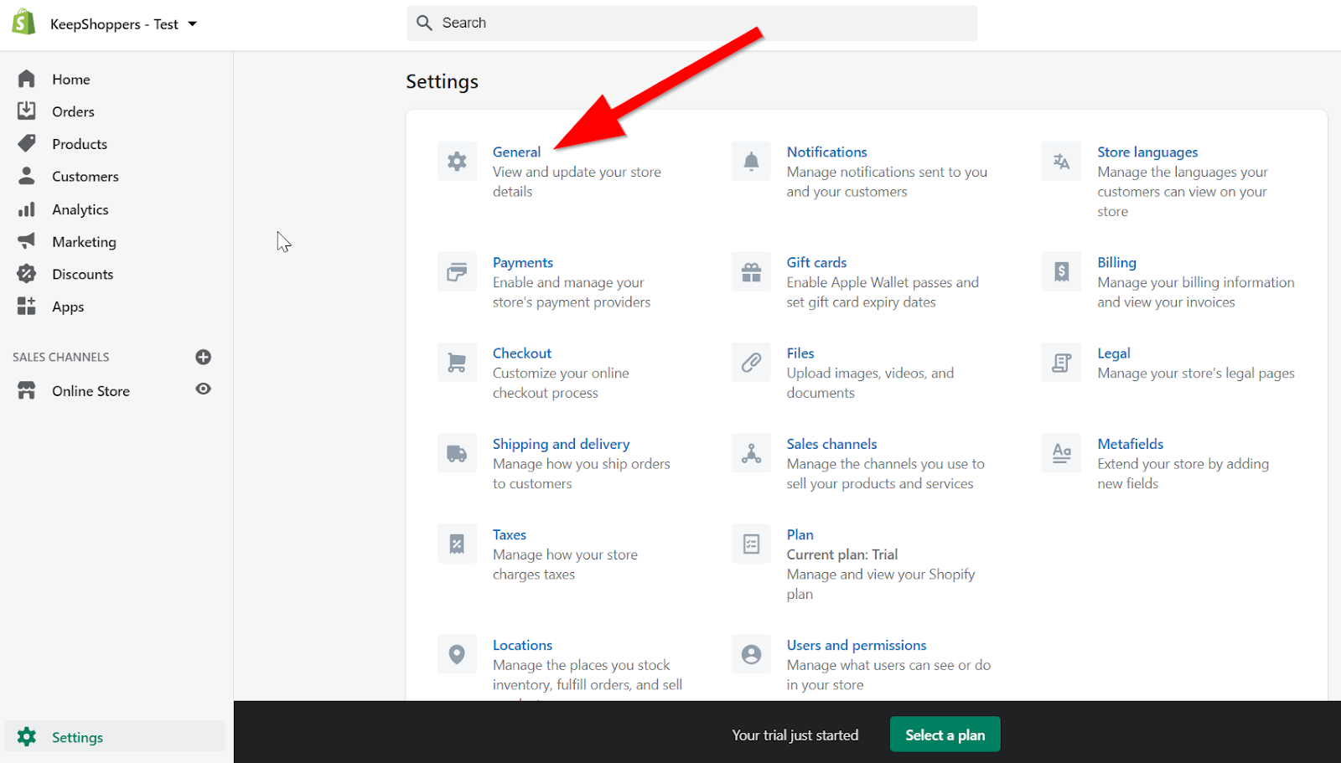Click the Billing invoice icon
Image resolution: width=1341 pixels, height=763 pixels.
coord(1061,271)
